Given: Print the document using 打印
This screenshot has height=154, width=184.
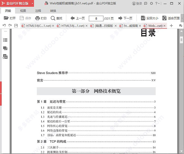Looking at the screenshot, I should pyautogui.click(x=41, y=18).
